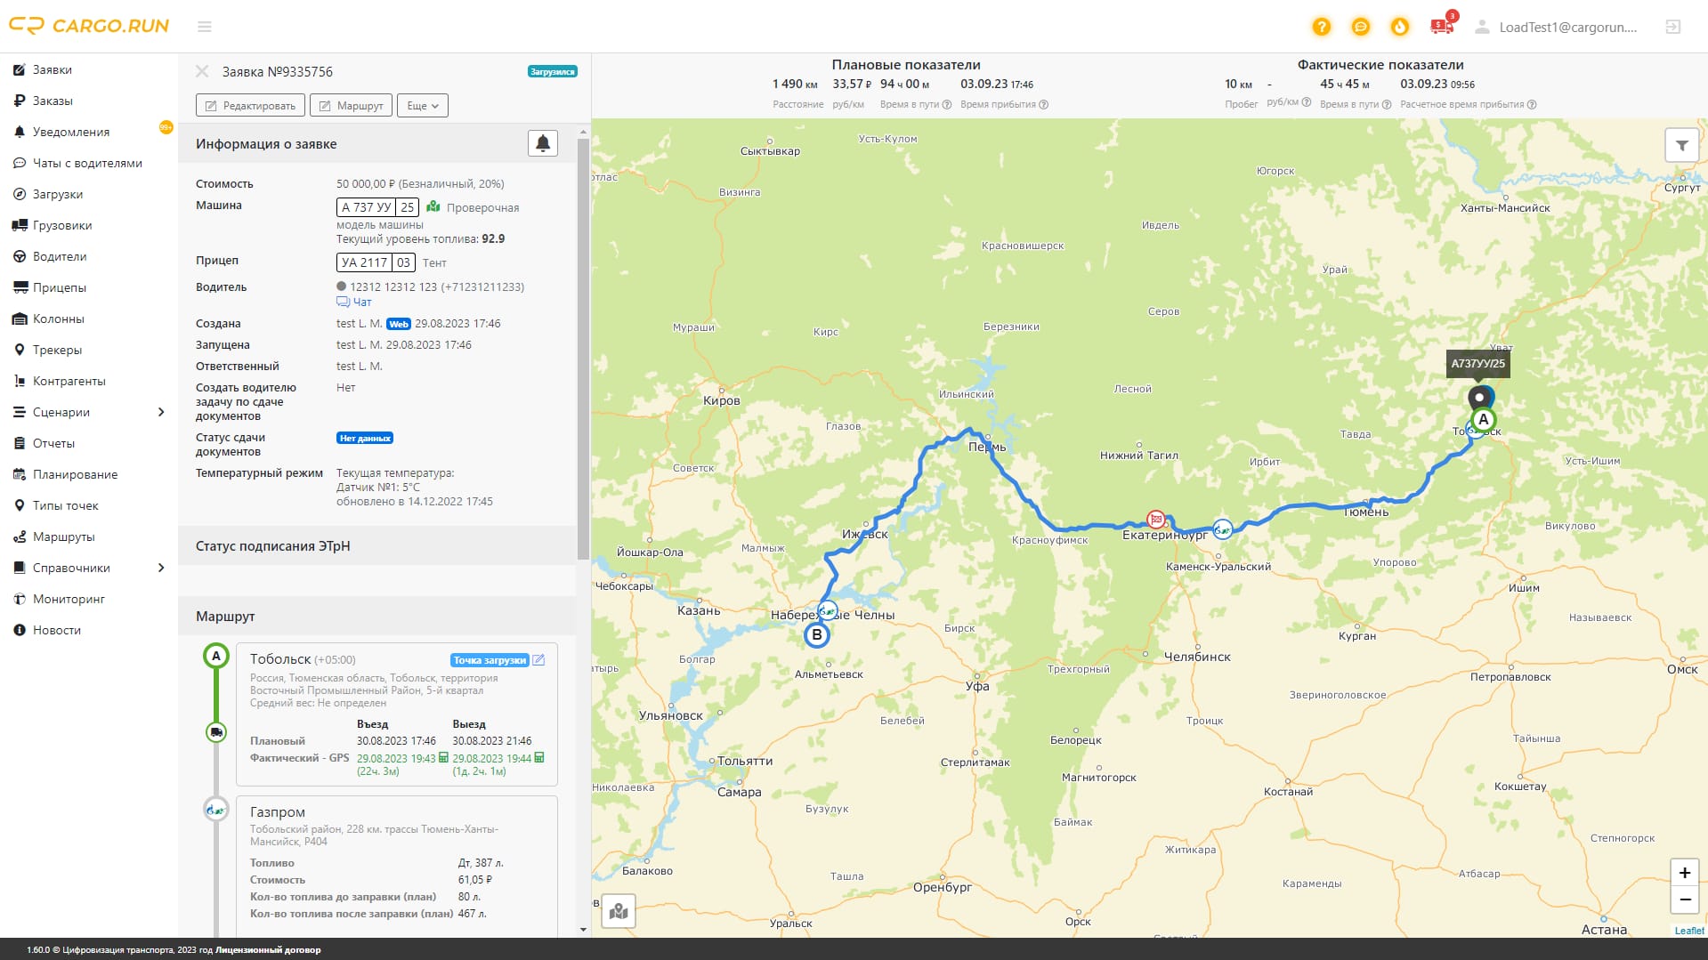Open Мониторинг in the sidebar
The image size is (1708, 960).
point(69,599)
